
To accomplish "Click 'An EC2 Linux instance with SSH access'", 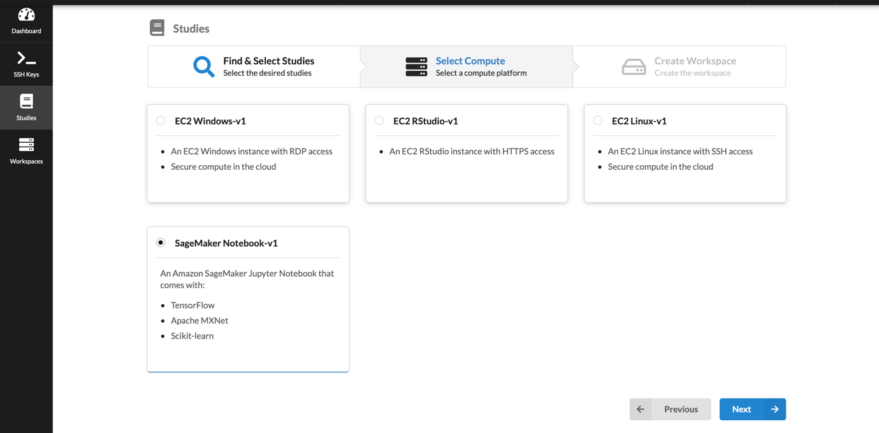I will tap(680, 151).
